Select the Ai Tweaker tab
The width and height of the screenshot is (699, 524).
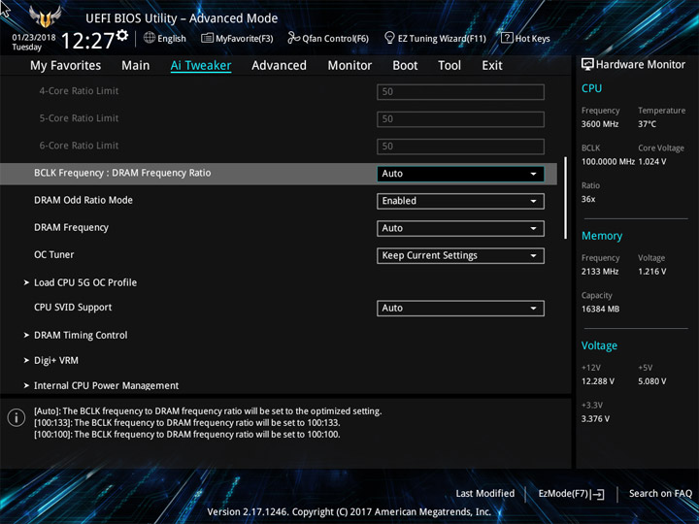(201, 66)
